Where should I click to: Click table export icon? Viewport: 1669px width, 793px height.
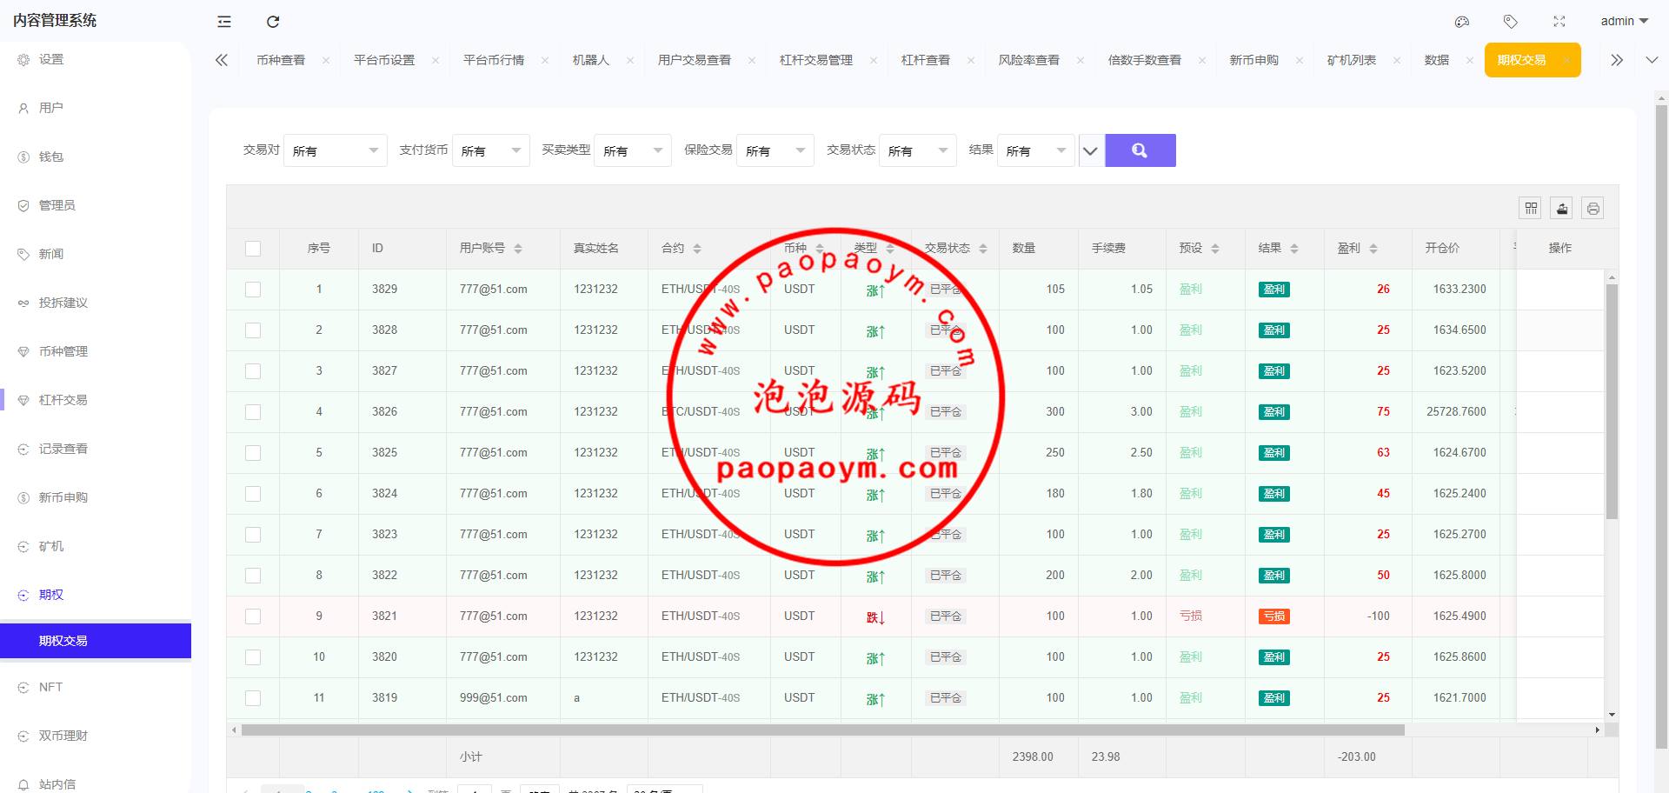(1562, 208)
